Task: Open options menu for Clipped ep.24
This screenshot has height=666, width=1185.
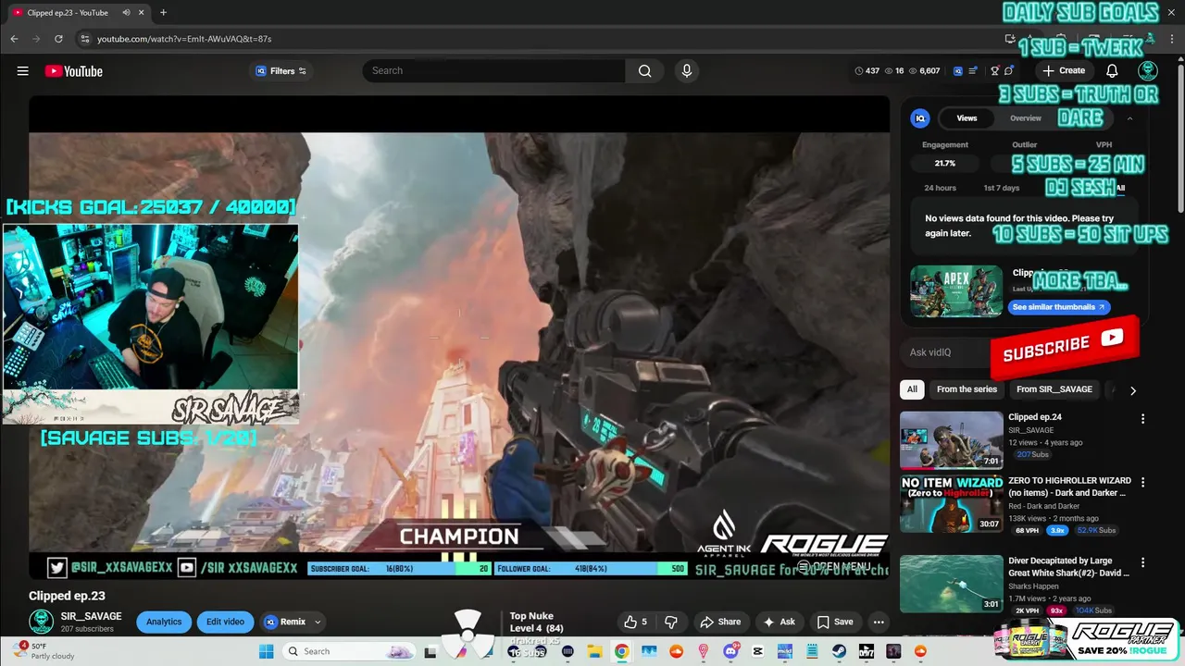Action: [x=1142, y=419]
